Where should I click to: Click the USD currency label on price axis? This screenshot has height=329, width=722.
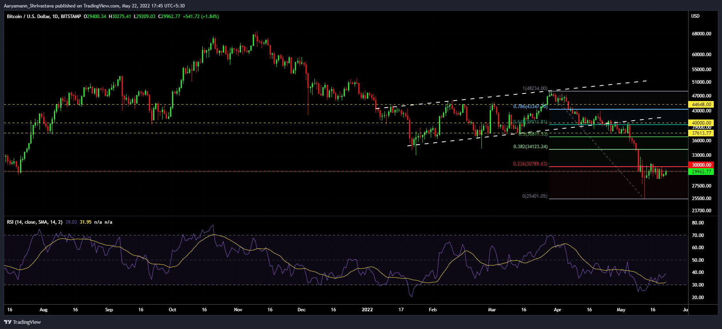tap(696, 16)
